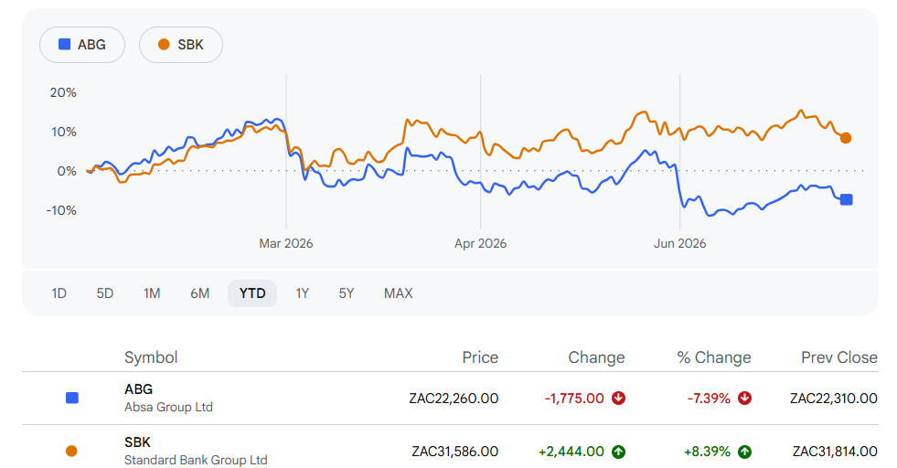Open the ABG symbol link

[138, 389]
